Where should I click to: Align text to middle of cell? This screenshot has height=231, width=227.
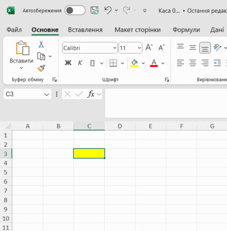tap(192, 47)
